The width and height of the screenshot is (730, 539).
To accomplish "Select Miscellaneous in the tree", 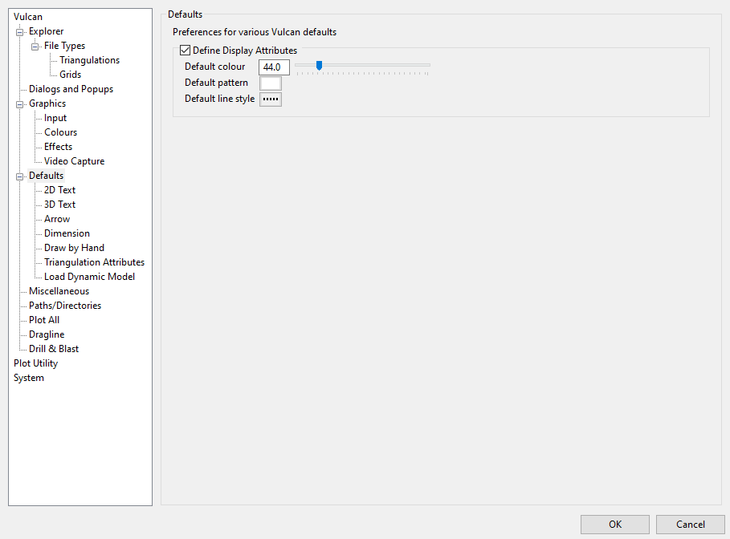I will coord(59,290).
